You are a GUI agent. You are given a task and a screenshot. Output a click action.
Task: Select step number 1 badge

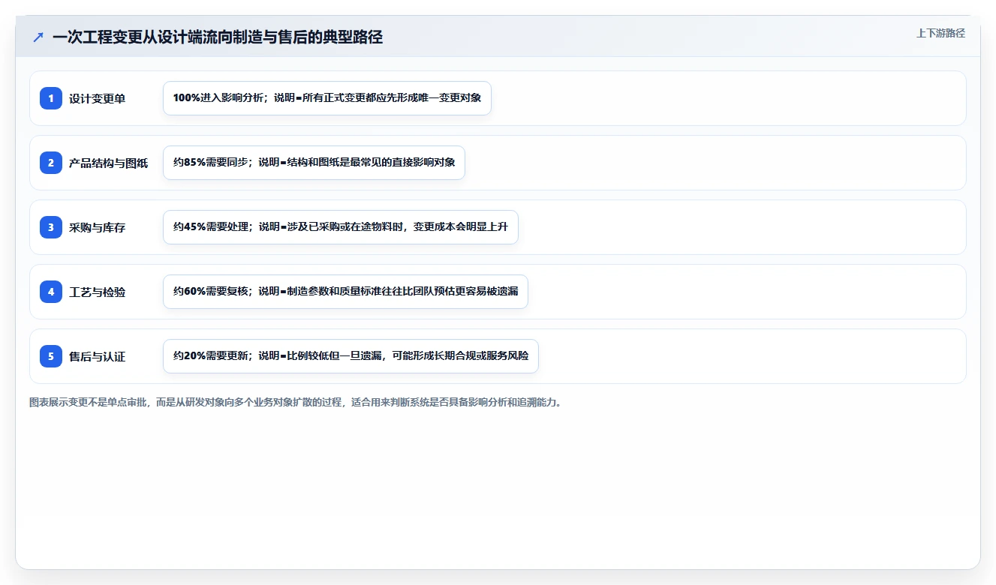coord(51,98)
